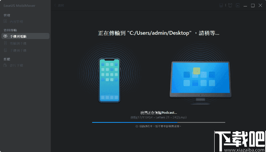Click the desktop monitor illustration
Image resolution: width=266 pixels, height=152 pixels.
coord(200,83)
